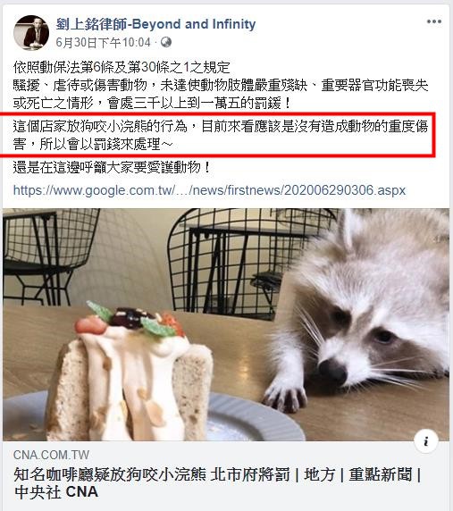Click the raccoon's paw on the table

284,393
